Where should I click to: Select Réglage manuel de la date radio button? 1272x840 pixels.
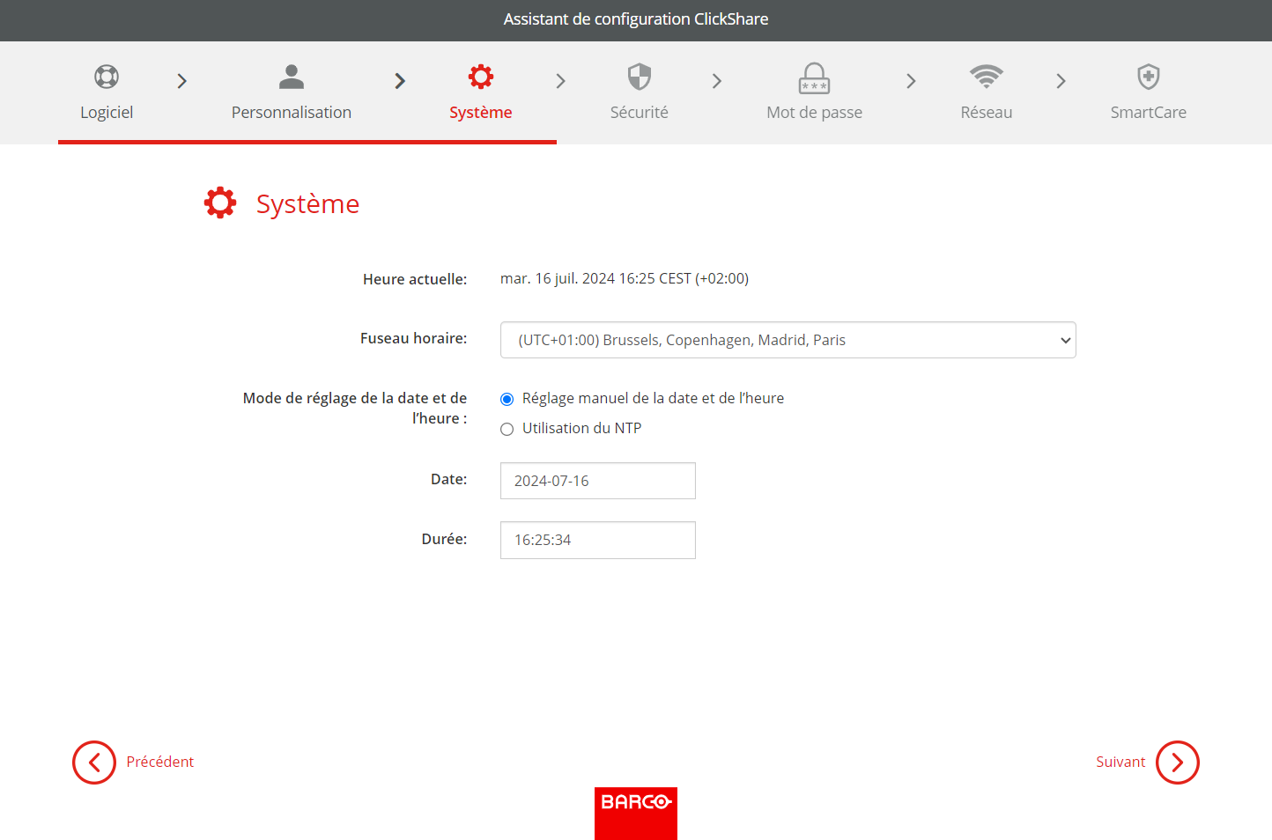[507, 399]
